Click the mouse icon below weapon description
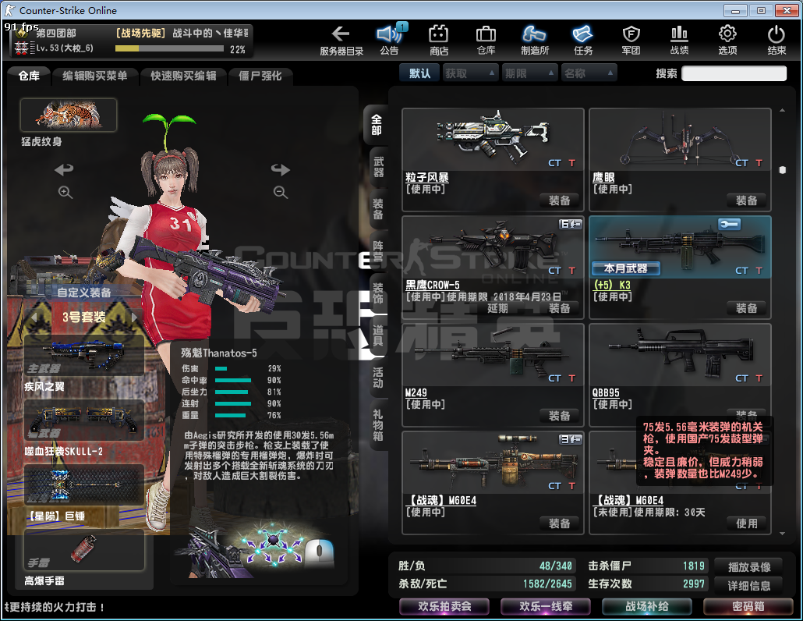Image resolution: width=803 pixels, height=621 pixels. pyautogui.click(x=320, y=552)
